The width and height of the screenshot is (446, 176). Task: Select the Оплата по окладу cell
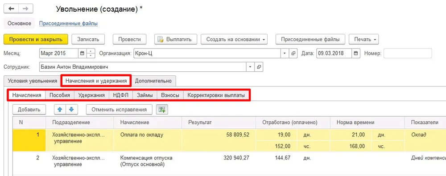[148, 140]
